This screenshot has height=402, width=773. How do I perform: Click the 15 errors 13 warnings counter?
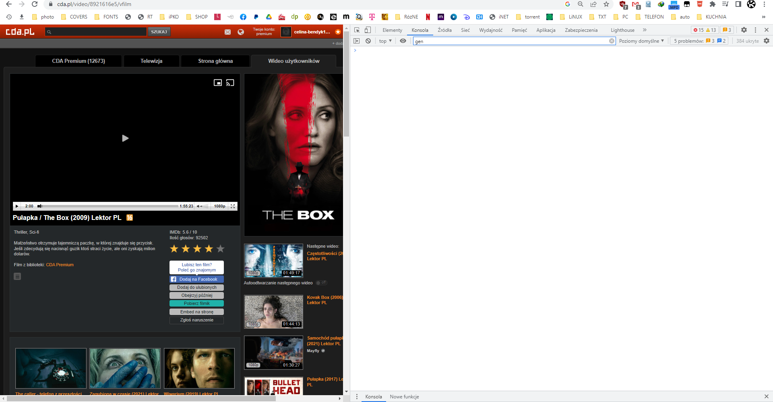pos(705,30)
